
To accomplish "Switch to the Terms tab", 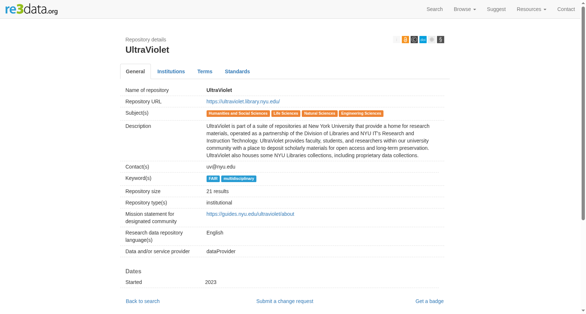I will tap(205, 71).
